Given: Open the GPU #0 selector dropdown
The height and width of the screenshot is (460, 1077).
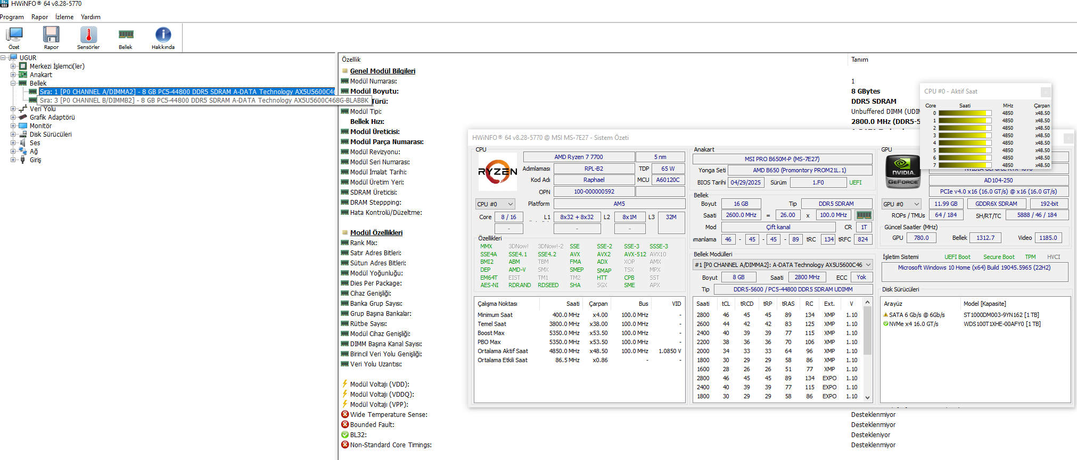Looking at the screenshot, I should [902, 204].
